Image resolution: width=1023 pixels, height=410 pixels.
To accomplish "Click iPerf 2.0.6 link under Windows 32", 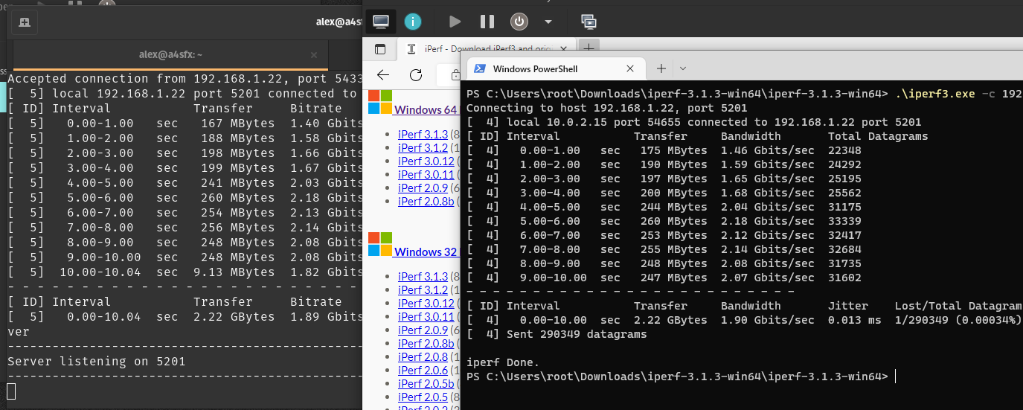I will [x=423, y=370].
